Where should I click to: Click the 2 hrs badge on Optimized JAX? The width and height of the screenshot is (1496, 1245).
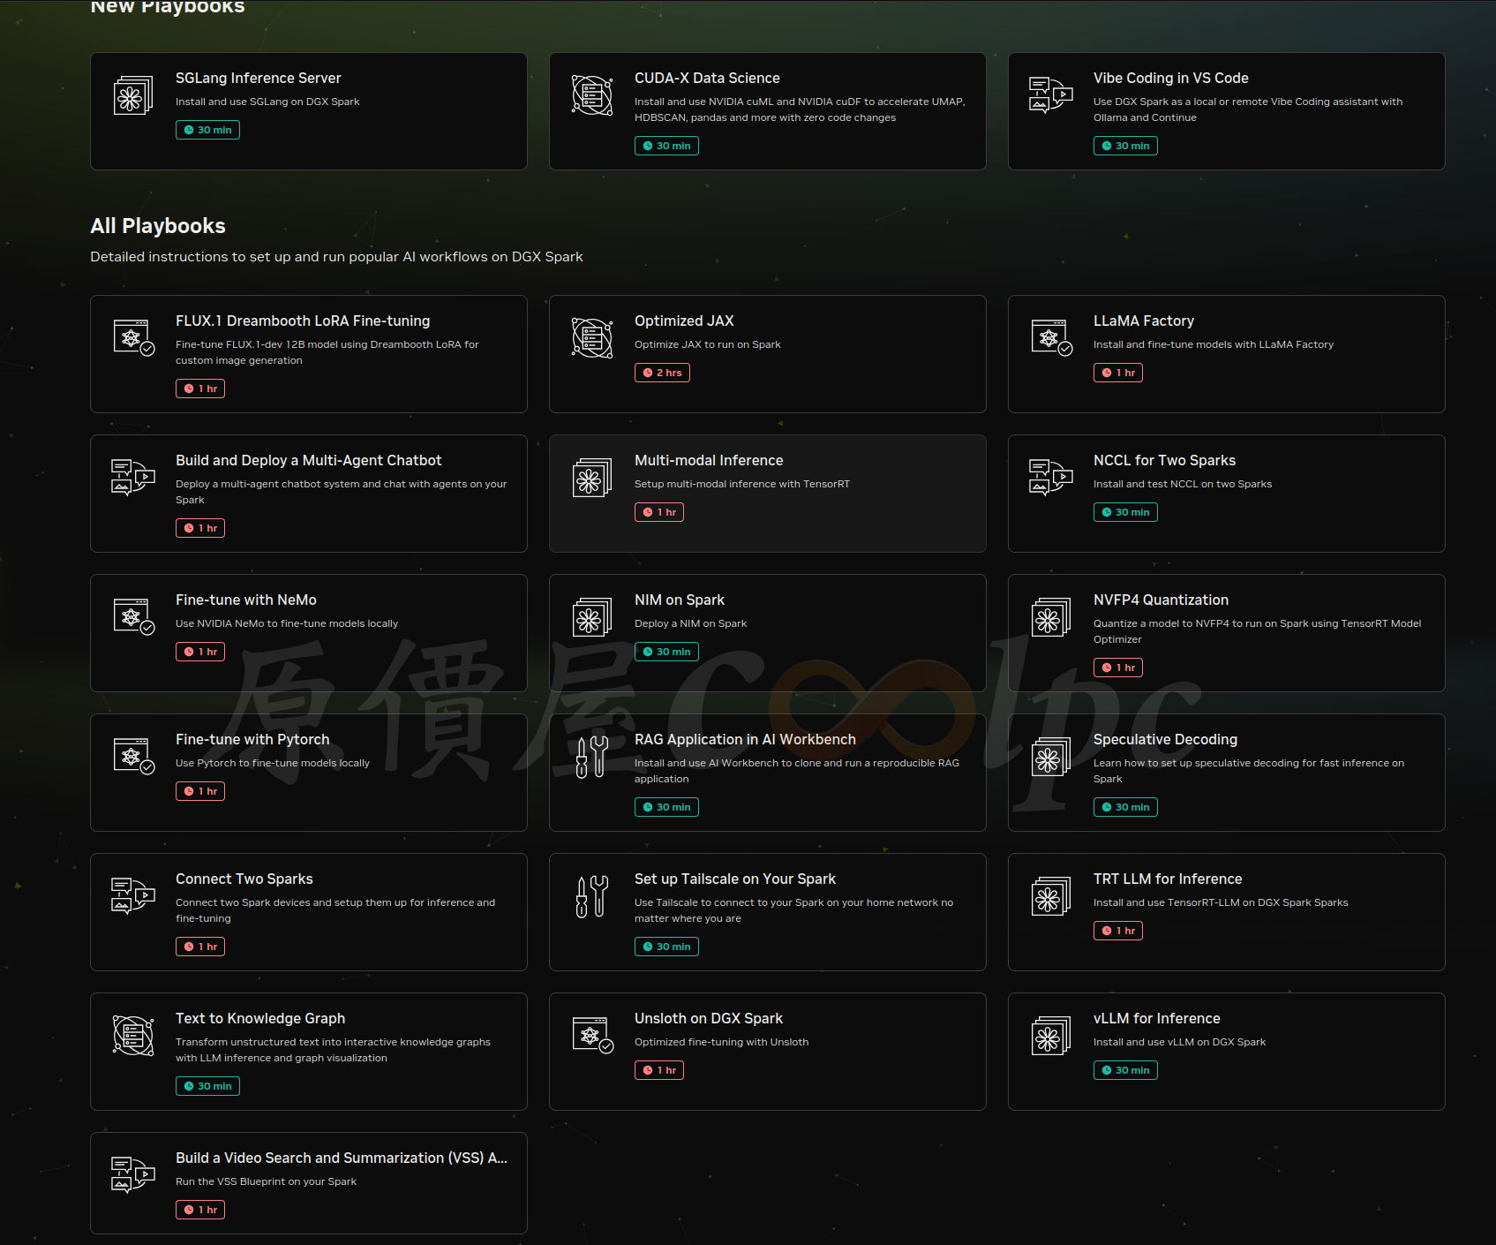(x=662, y=373)
